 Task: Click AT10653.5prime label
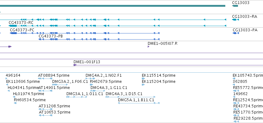[x=54, y=112]
